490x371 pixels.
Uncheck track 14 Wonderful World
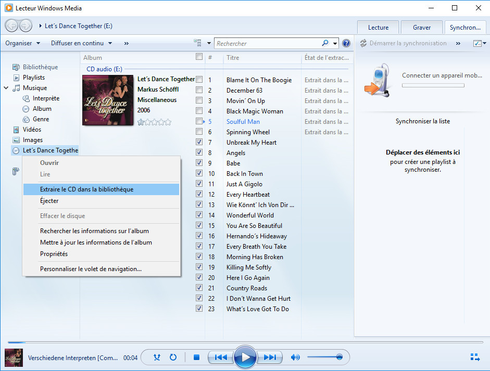click(199, 215)
